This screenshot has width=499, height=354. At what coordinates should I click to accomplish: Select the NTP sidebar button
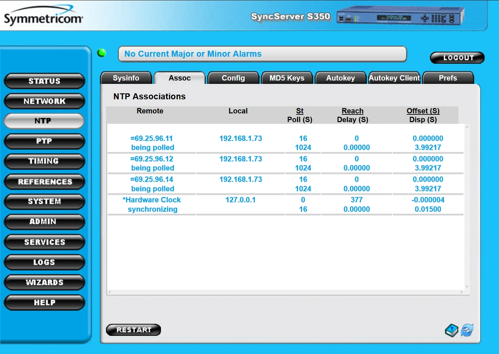pos(44,121)
